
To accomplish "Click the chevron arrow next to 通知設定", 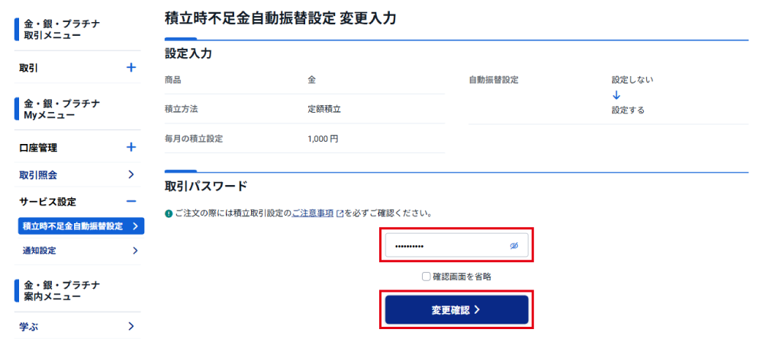I will (x=134, y=251).
